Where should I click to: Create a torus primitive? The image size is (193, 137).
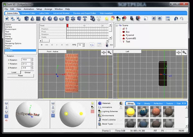coord(61,19)
